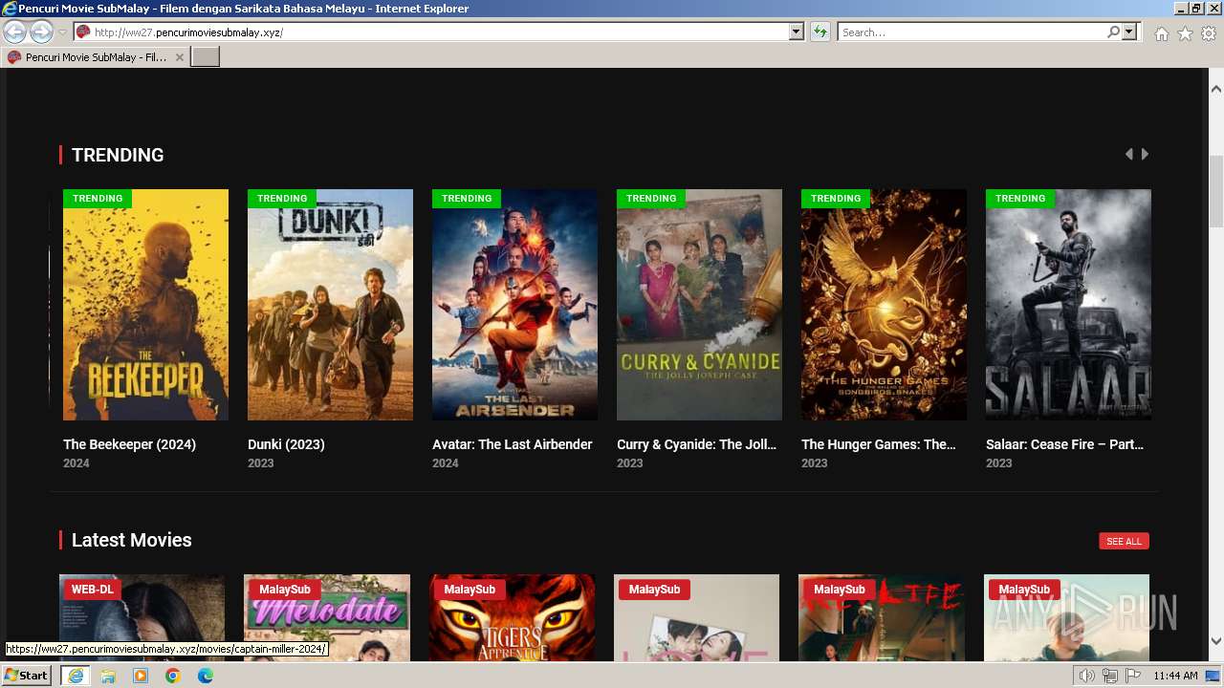Open the Action Center flag icon
The image size is (1224, 688).
[1132, 676]
